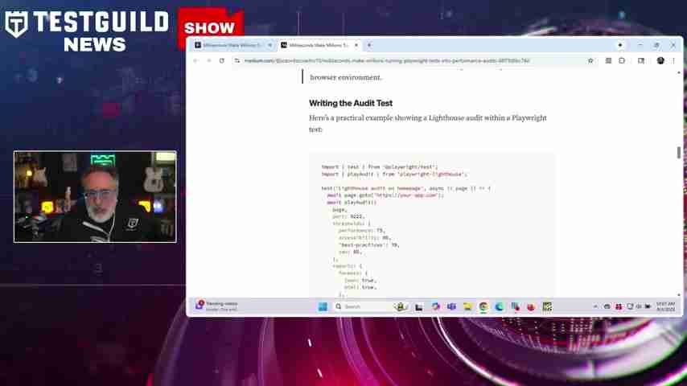This screenshot has height=386, width=687.
Task: Bookmark this page with the star icon
Action: click(590, 60)
